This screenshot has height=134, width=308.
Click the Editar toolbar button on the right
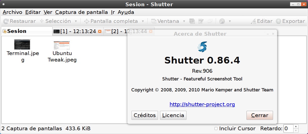point(261,21)
